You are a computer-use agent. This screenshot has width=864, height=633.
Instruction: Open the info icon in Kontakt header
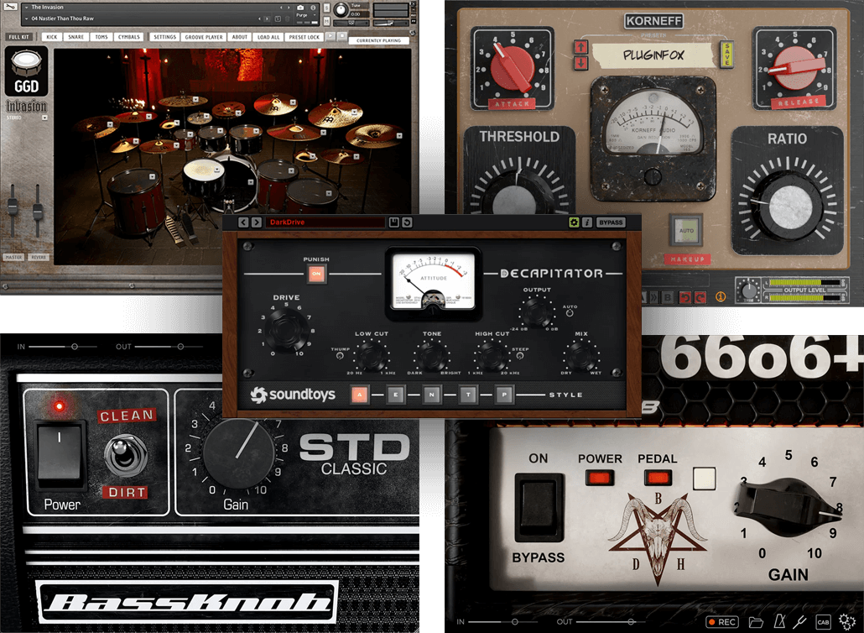click(313, 8)
